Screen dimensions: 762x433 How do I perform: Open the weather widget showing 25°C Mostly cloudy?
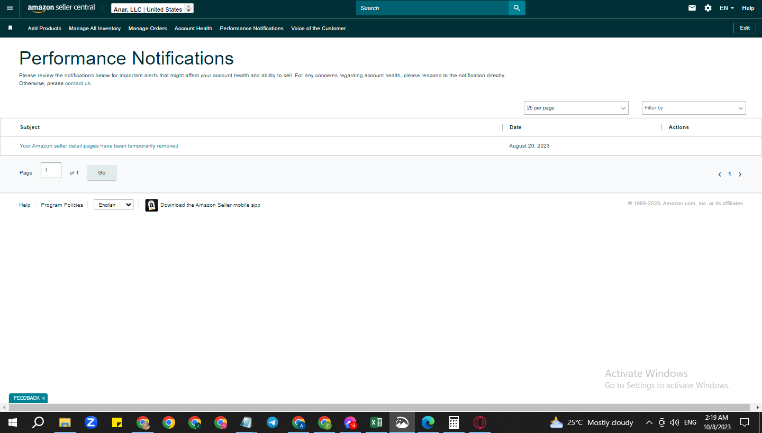[592, 422]
